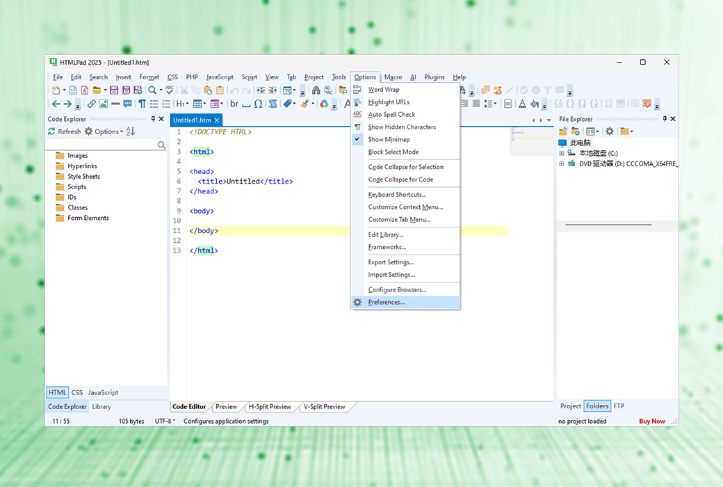Click the Find magnifier icon in toolbar
This screenshot has width=723, height=487.
152,90
